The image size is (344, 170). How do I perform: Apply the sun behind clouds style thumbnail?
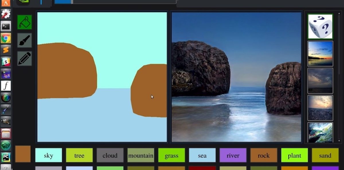coord(320,108)
